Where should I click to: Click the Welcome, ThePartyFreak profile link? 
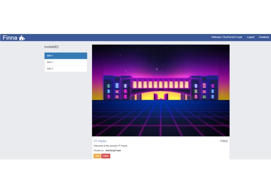pyautogui.click(x=227, y=37)
